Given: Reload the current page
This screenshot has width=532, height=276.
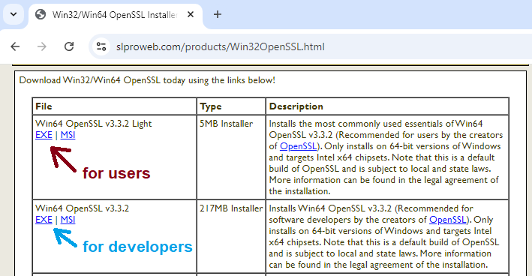Looking at the screenshot, I should coord(69,46).
